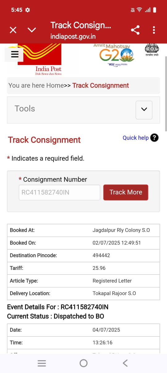Tap the Android back arrow button

125,363
